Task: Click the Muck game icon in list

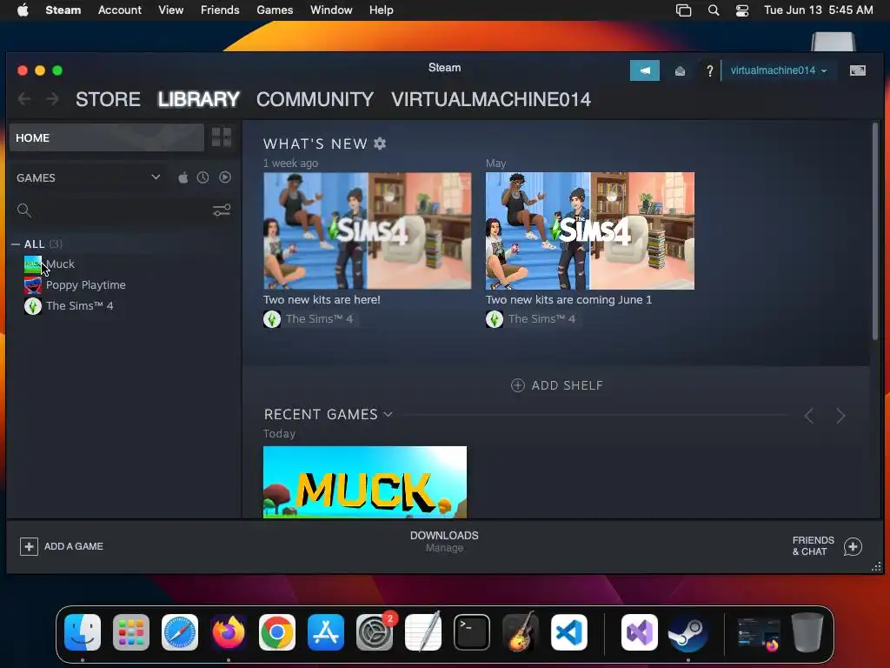Action: pos(32,264)
